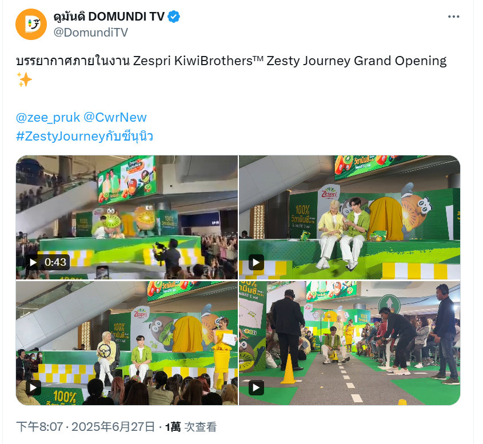Click the post timestamp 下午8:07
Viewport: 483px width, 444px height.
pyautogui.click(x=39, y=427)
